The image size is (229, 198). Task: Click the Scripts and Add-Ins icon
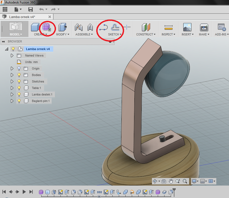click(222, 27)
